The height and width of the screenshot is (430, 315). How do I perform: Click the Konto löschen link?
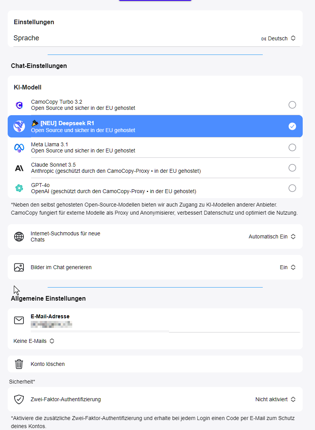pyautogui.click(x=48, y=364)
